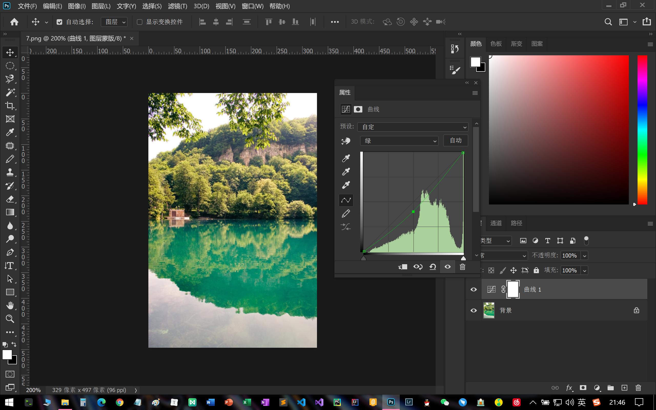The width and height of the screenshot is (656, 410).
Task: Toggle the layer filter on/off switch
Action: click(586, 241)
